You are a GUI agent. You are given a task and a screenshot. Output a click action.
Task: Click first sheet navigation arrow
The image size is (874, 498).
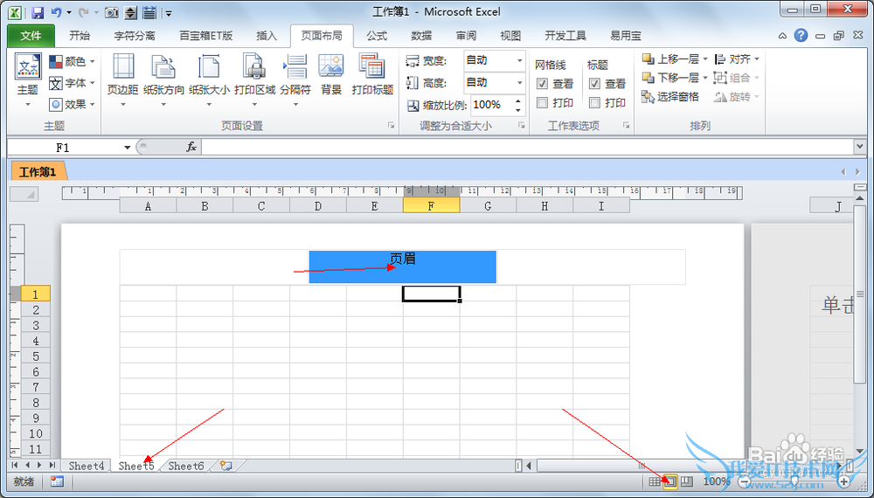[15, 465]
